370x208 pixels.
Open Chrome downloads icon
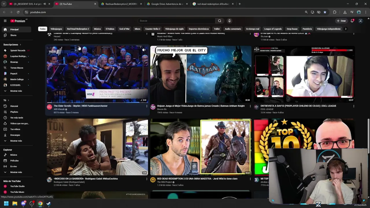[345, 12]
